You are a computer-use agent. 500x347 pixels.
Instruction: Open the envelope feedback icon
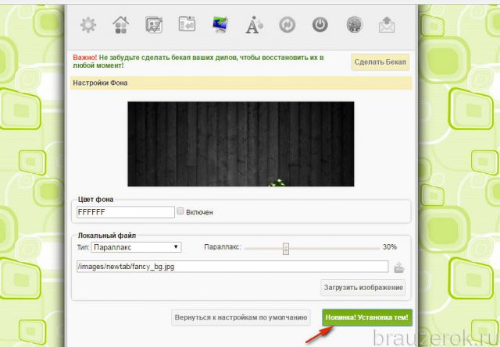click(387, 25)
